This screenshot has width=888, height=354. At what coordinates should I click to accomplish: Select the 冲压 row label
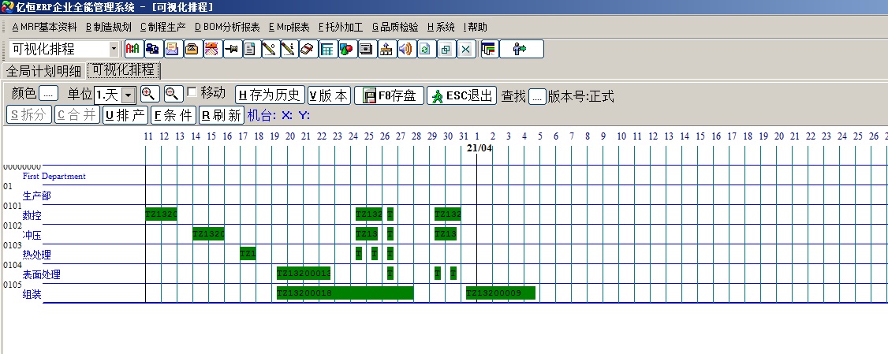32,236
